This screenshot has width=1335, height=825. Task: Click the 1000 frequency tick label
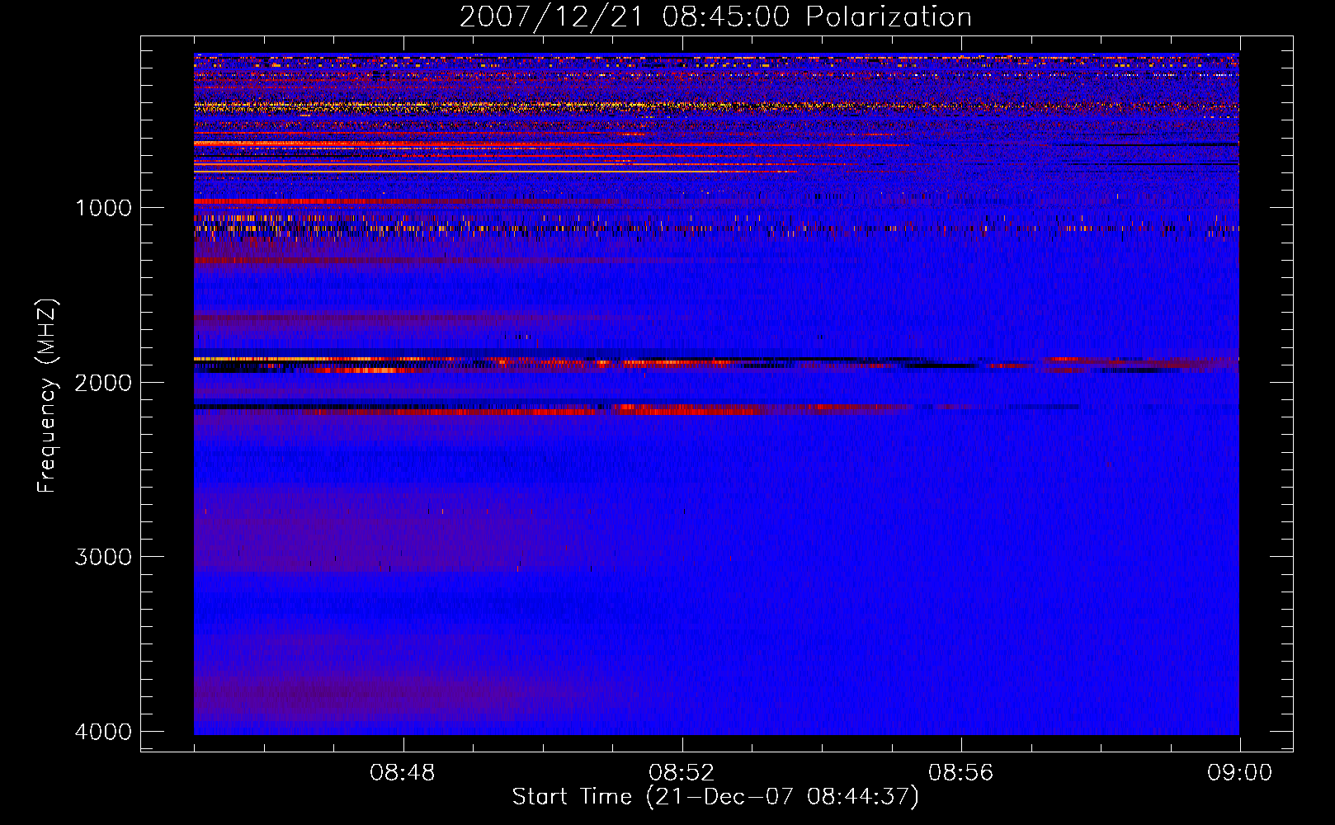(x=103, y=207)
